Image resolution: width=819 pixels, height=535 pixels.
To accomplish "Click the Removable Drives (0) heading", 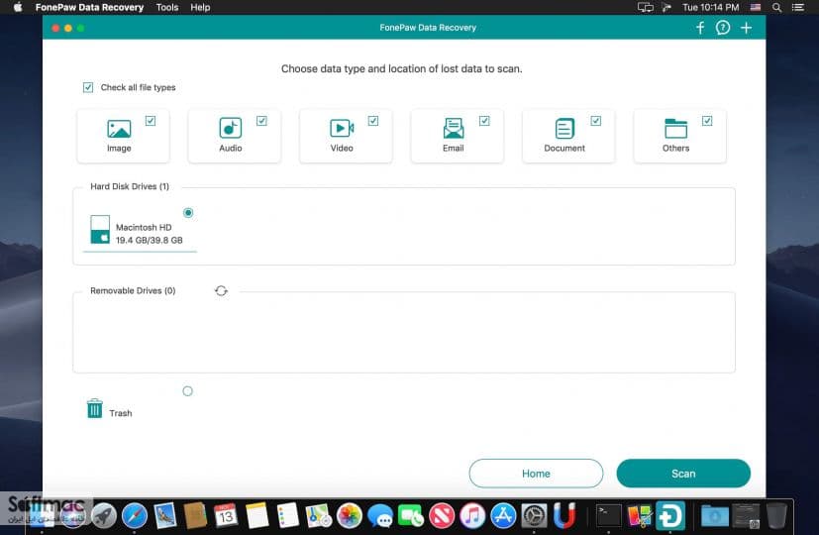I will (133, 290).
